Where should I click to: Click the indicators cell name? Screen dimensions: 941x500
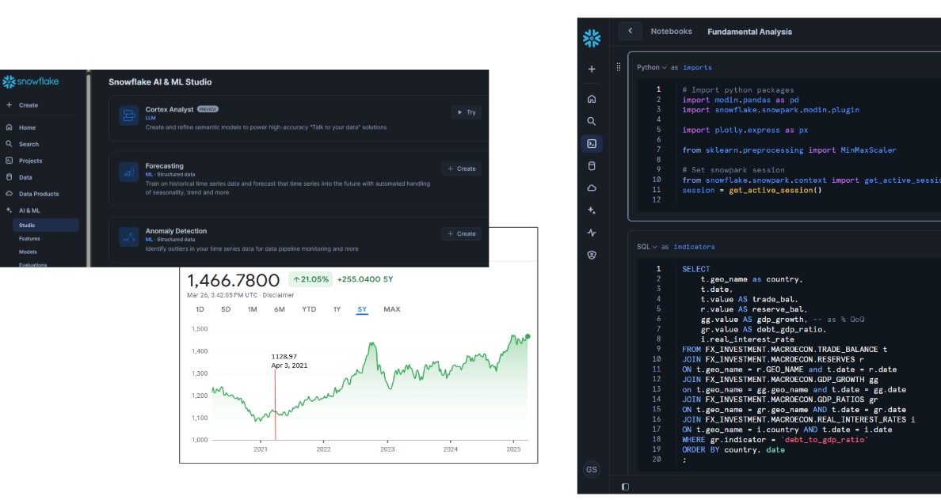[694, 246]
